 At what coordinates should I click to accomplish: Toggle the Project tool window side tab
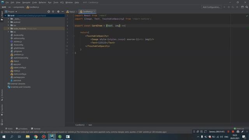2,16
